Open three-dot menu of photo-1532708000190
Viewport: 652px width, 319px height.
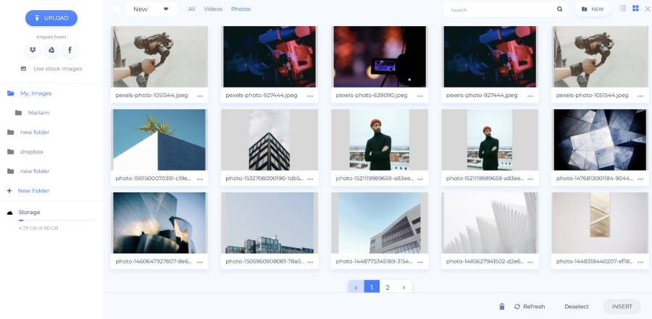(x=310, y=179)
